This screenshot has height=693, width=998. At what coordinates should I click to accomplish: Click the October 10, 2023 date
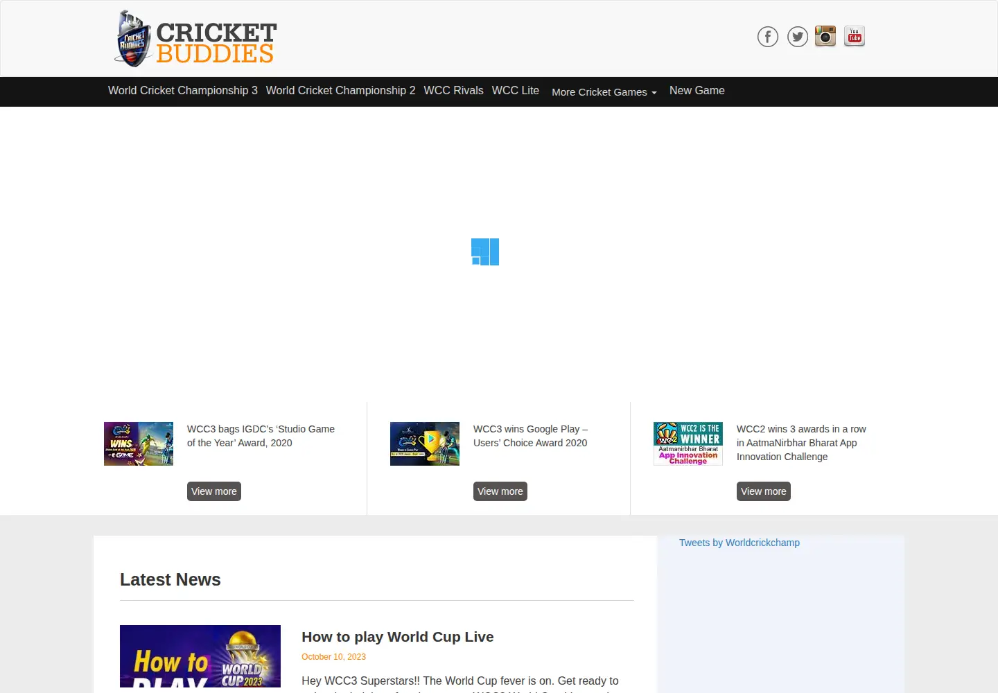click(333, 657)
